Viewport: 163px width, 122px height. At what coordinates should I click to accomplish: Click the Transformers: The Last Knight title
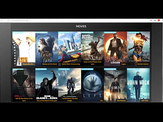[70, 99]
